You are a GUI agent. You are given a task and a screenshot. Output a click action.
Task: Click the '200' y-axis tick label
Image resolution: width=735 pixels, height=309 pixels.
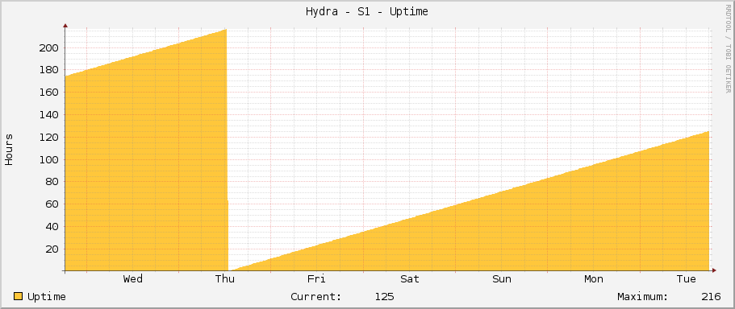pyautogui.click(x=48, y=47)
